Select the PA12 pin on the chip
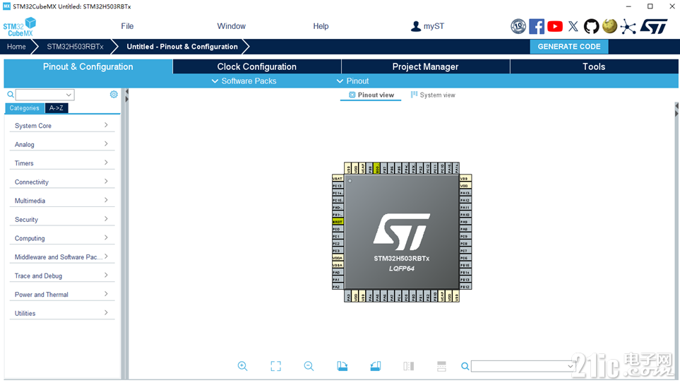Screen dimensions: 680x383 (x=465, y=200)
